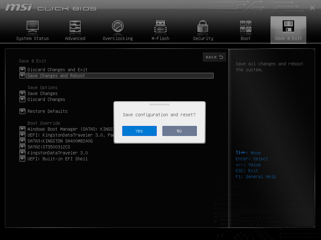Click the BACK button
The width and height of the screenshot is (321, 240).
point(214,57)
